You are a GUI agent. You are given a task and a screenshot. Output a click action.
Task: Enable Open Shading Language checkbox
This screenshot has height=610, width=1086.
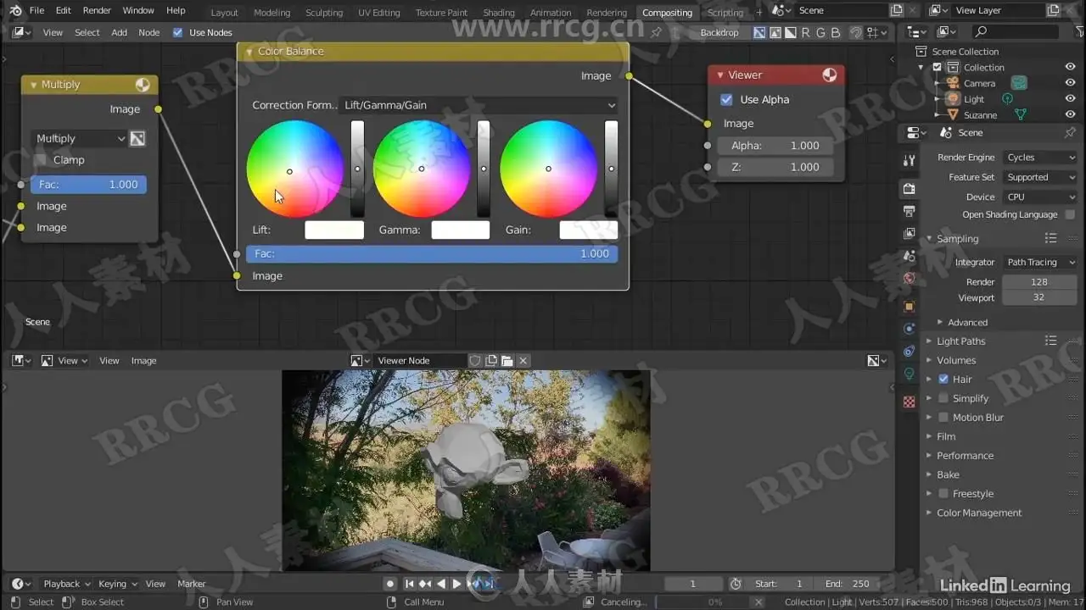point(1070,215)
